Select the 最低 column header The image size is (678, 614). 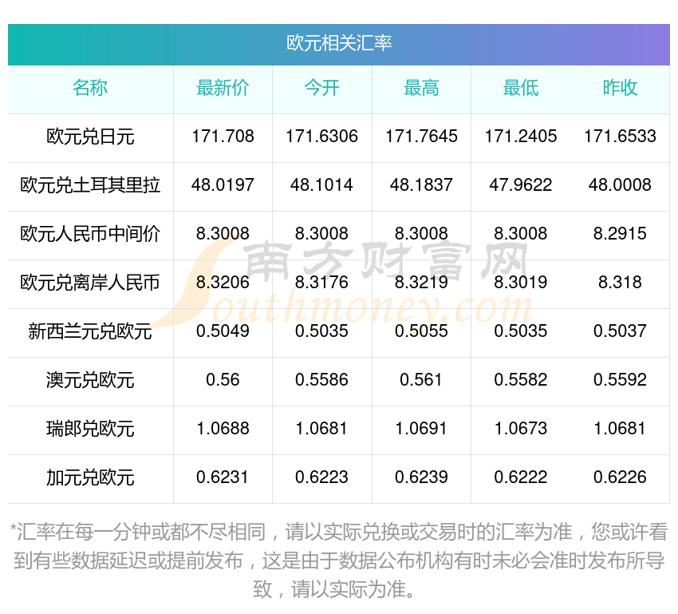pyautogui.click(x=521, y=88)
